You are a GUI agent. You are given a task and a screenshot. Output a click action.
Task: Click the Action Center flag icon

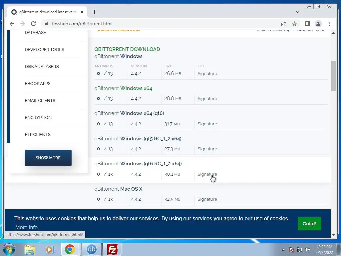click(291, 250)
